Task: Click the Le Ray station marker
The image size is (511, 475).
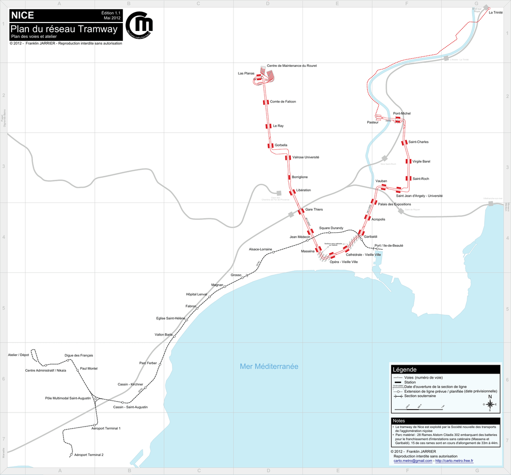Action: point(268,126)
